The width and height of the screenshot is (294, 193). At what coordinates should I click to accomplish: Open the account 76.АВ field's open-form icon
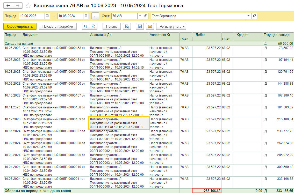coord(146,16)
